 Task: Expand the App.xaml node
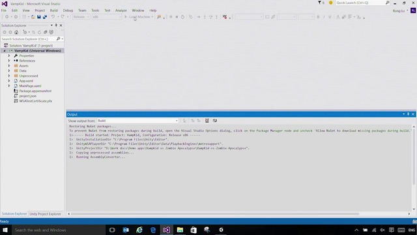(9, 81)
